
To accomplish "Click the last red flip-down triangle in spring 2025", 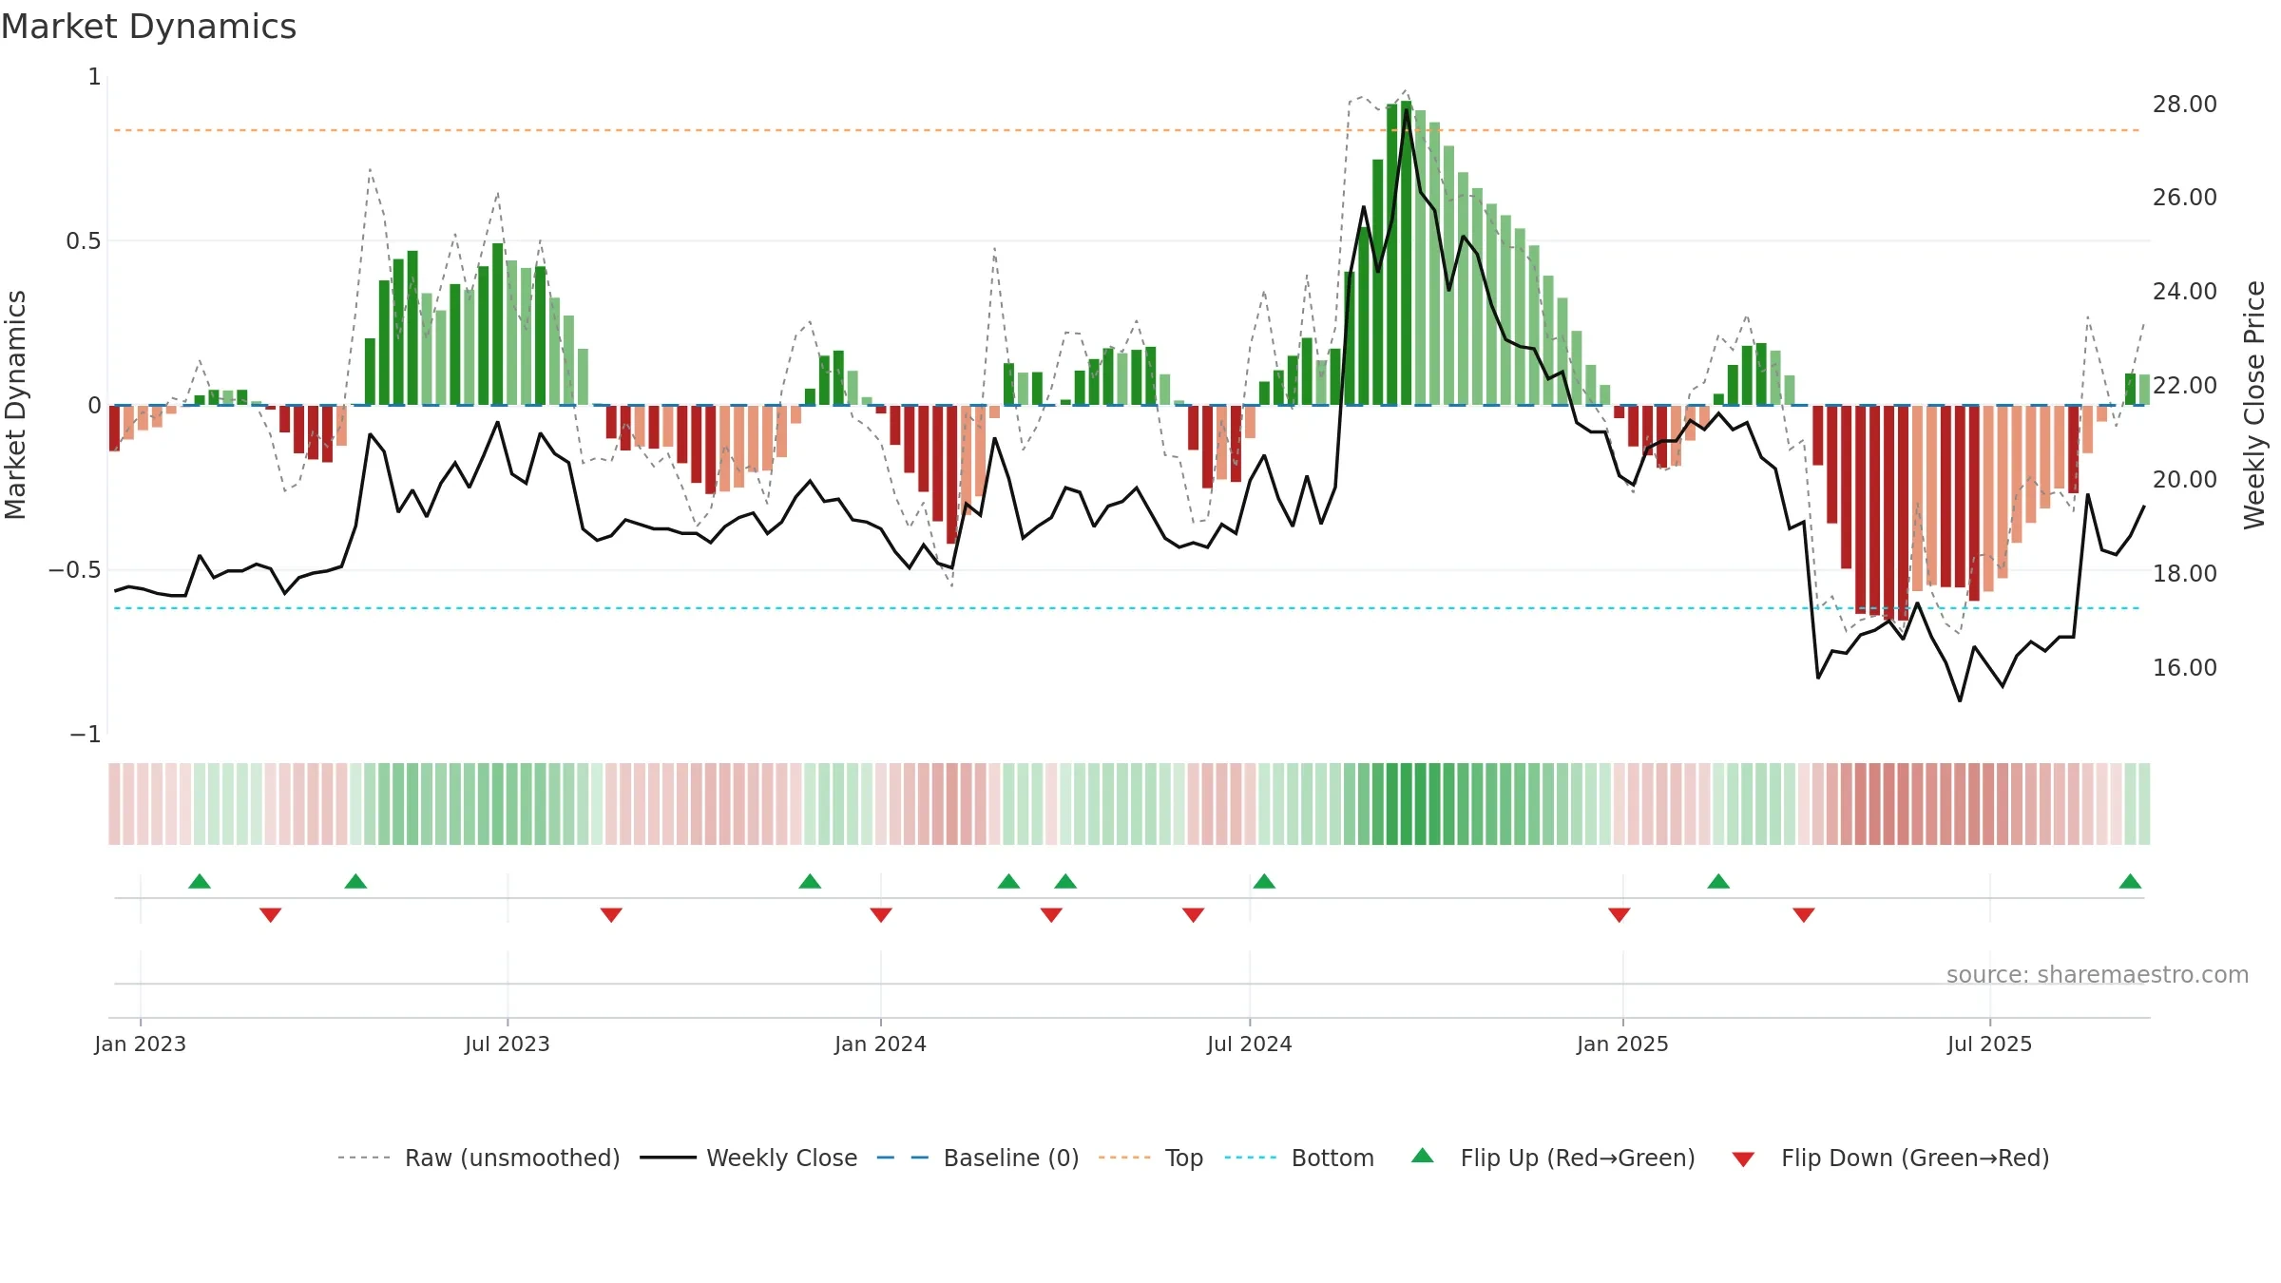I will [x=1804, y=915].
